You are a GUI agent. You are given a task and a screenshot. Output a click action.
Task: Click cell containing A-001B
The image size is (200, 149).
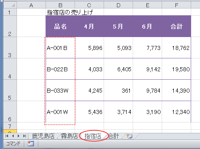60,48
